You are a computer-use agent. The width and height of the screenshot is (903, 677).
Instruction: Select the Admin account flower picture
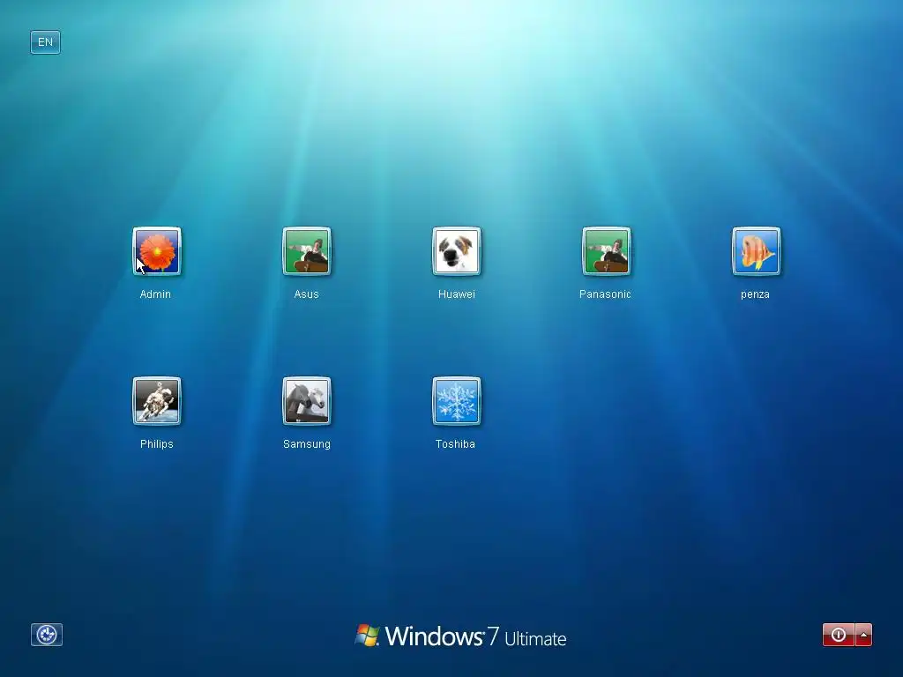click(x=157, y=251)
